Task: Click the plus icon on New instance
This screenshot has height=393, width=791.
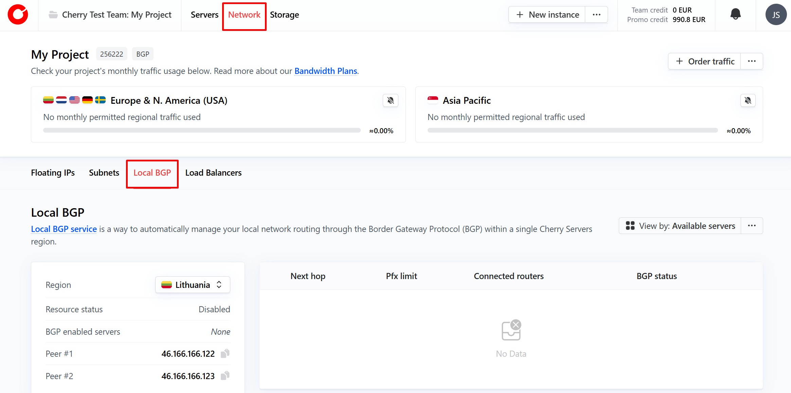Action: 520,15
